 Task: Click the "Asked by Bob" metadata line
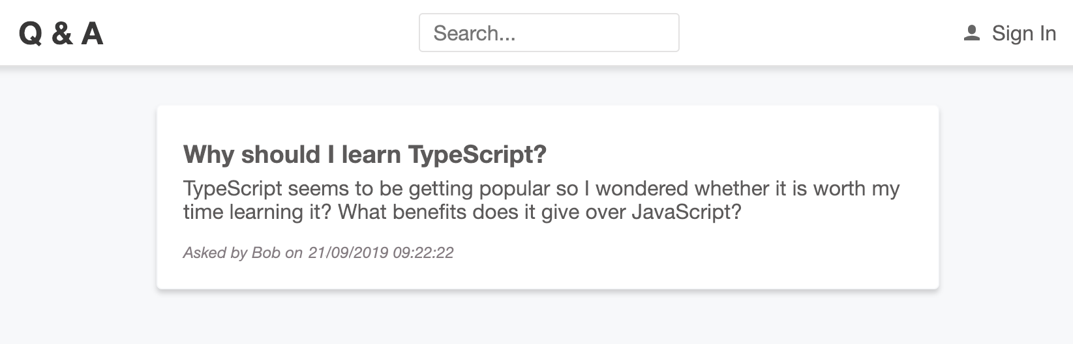pos(318,253)
